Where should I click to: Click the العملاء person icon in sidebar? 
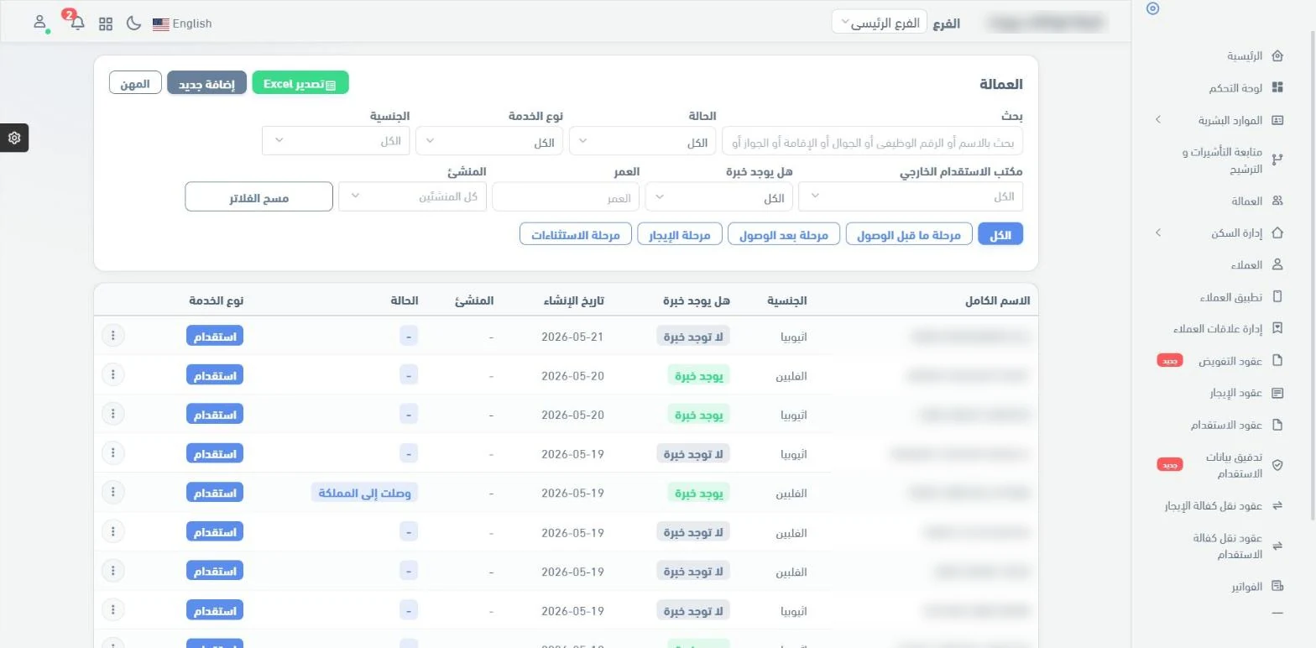click(1277, 264)
